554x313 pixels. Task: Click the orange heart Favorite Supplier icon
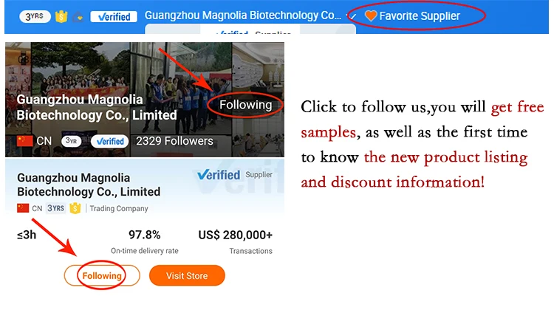point(371,16)
